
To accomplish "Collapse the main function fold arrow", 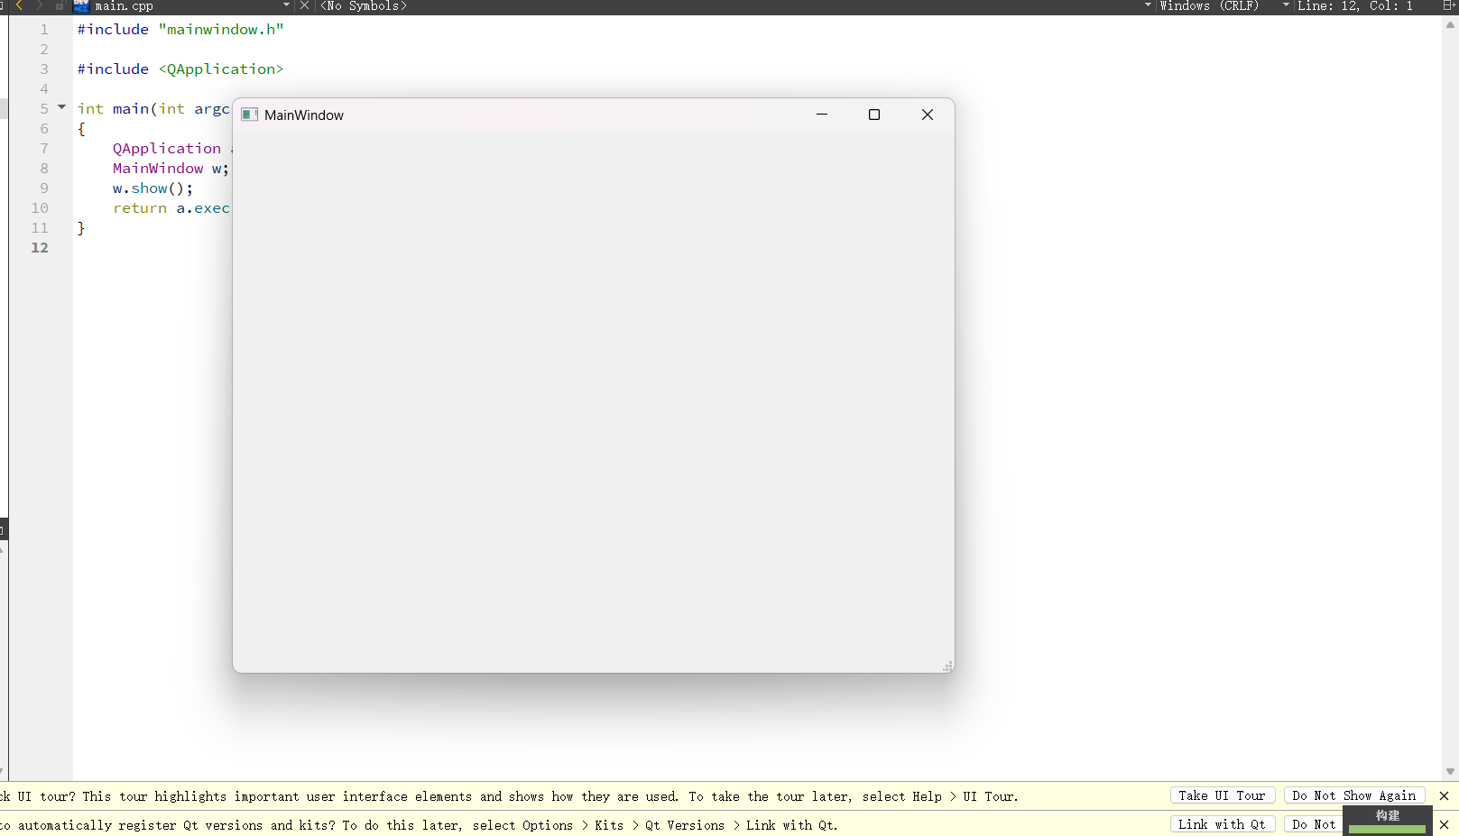I will point(62,107).
